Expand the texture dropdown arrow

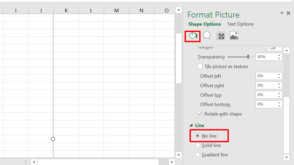(279, 47)
